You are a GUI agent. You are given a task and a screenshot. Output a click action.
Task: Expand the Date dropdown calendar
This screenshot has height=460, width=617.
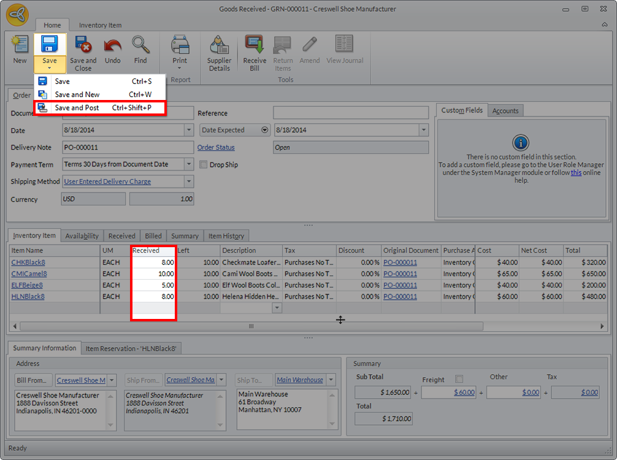(x=188, y=130)
